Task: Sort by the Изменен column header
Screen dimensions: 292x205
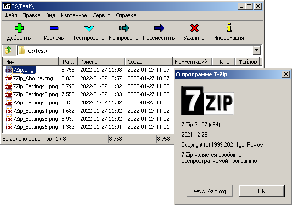Action: [x=101, y=62]
